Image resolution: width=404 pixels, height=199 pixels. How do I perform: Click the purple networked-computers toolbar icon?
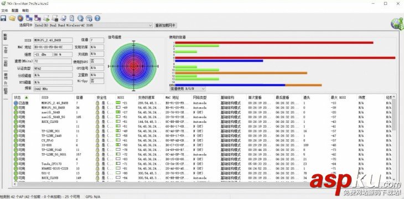(x=38, y=18)
